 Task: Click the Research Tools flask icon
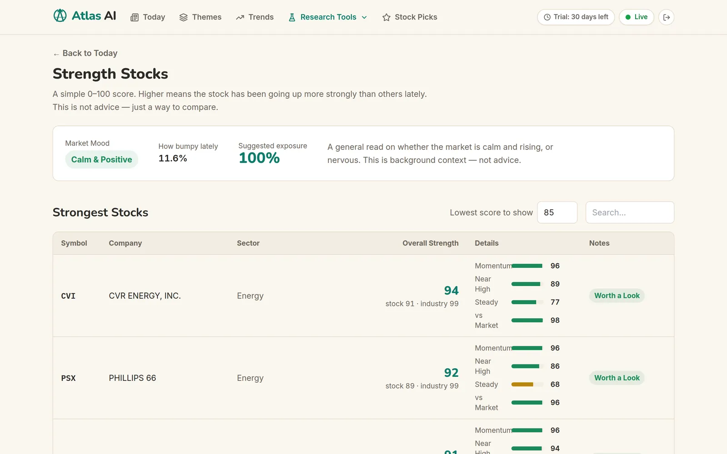[292, 17]
